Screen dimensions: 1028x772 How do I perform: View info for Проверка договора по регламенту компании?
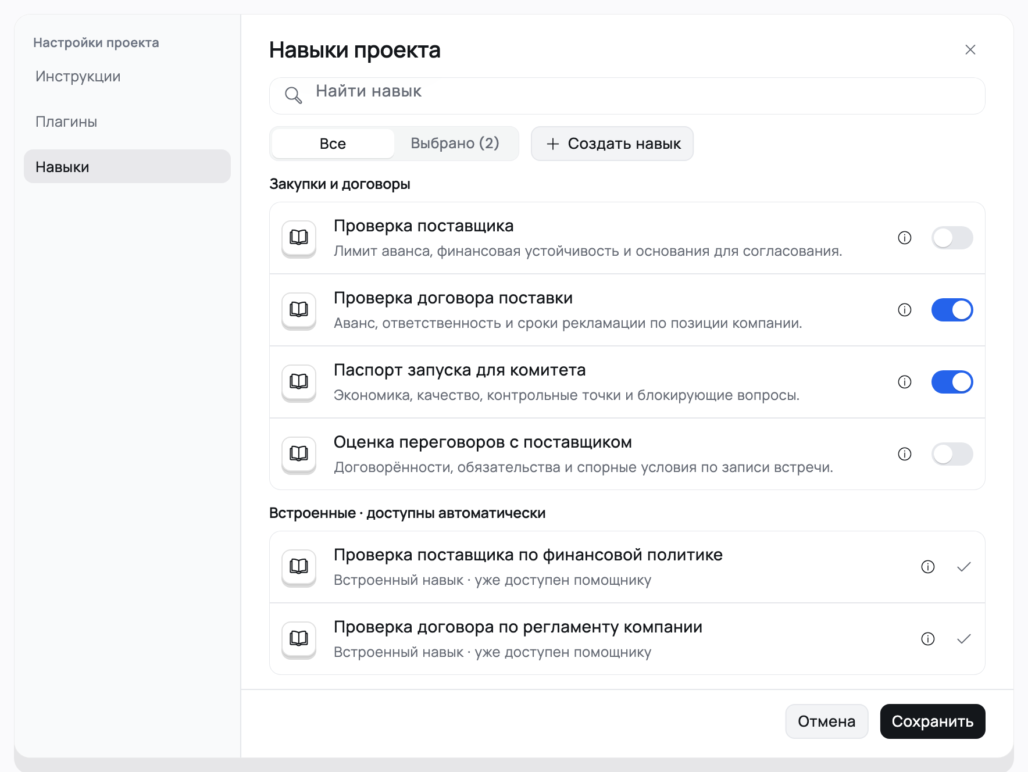pos(928,639)
